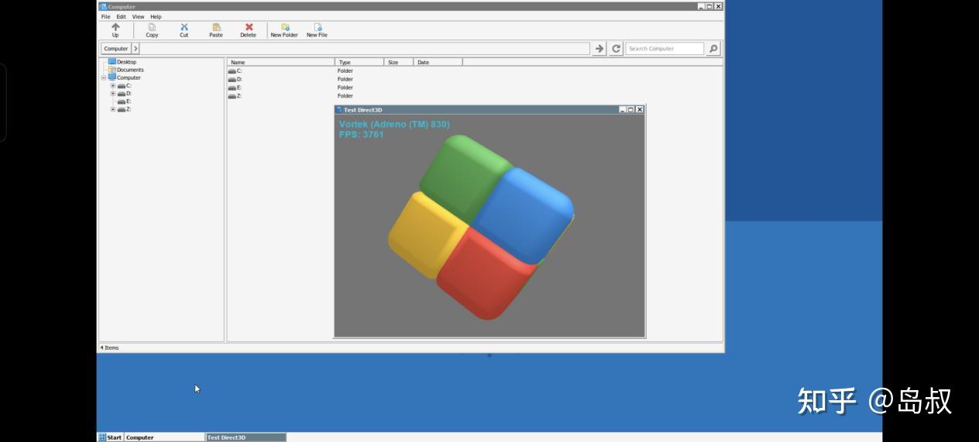
Task: Click the '4 Items' status bar text
Action: click(109, 348)
